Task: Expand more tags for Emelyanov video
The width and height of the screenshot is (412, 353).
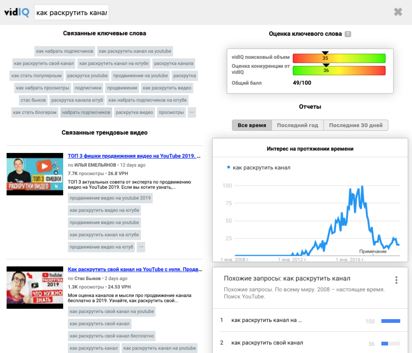Action: coord(141,247)
